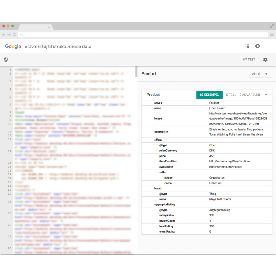The image size is (276, 276).
Task: Click the aggregateRating row label
Action: coord(164,205)
